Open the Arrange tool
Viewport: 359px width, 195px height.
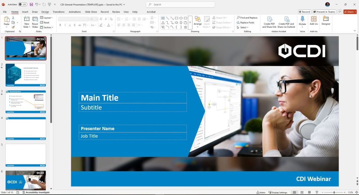197,21
